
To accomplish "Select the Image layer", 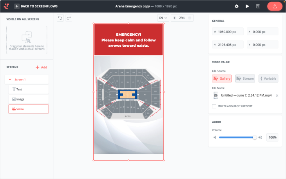I will 29,99.
